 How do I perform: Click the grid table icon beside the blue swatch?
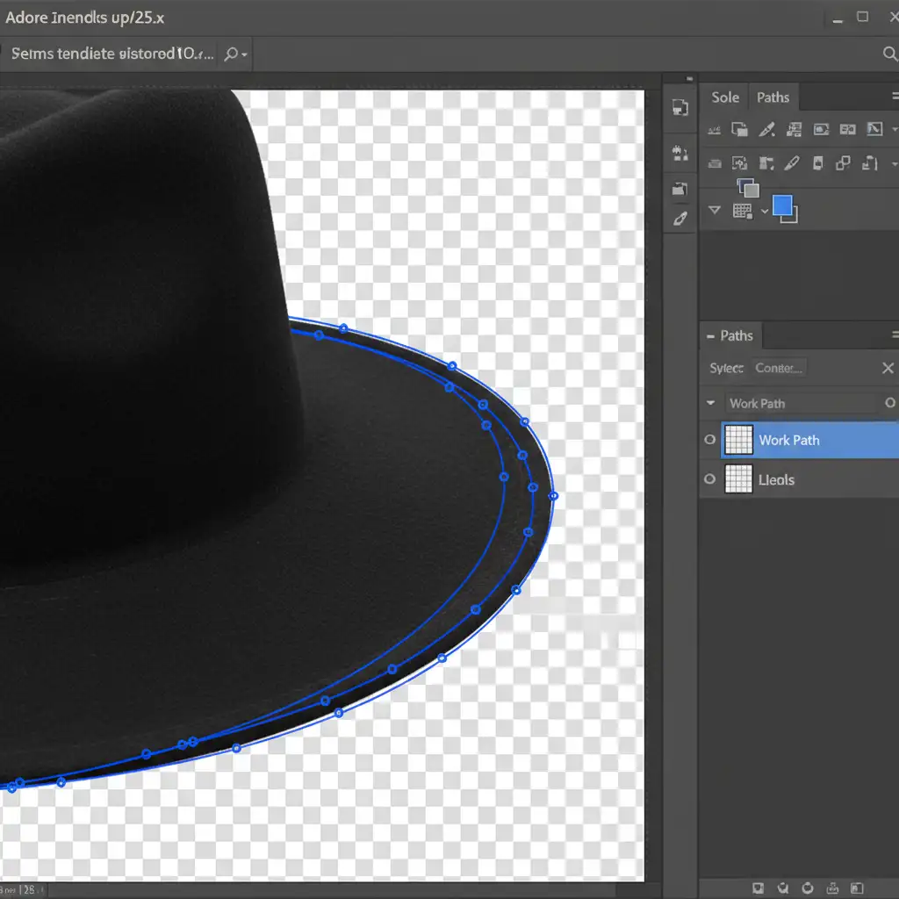coord(742,211)
